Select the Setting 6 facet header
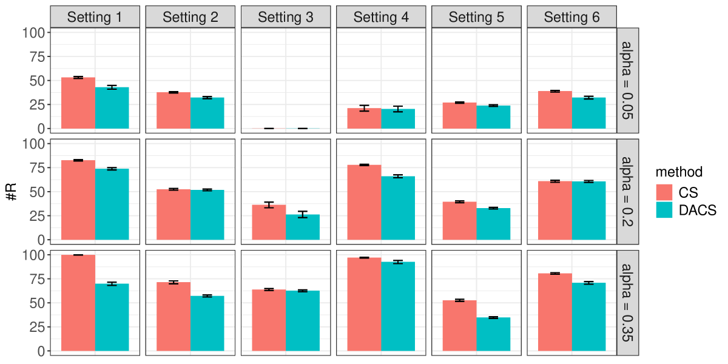Image resolution: width=728 pixels, height=364 pixels. [571, 17]
